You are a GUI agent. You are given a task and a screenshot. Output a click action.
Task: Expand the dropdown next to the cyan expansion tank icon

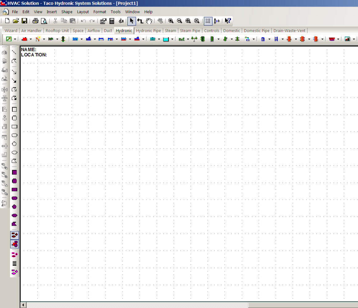coord(159,39)
